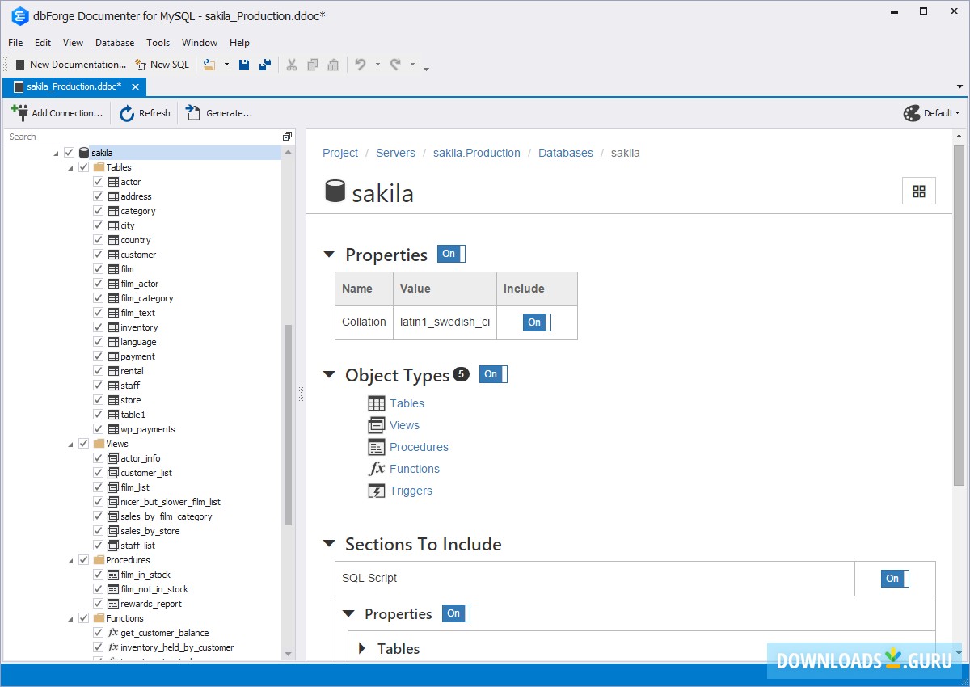Click the Search field in the tree panel
The height and width of the screenshot is (687, 970).
[x=143, y=137]
